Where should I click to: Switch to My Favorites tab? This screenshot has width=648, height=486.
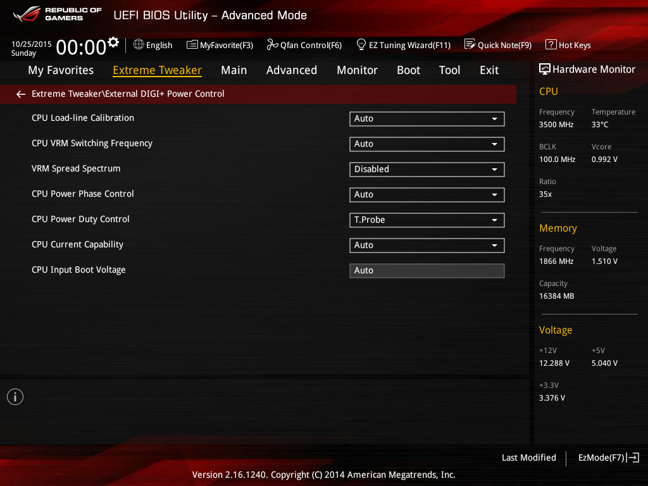(61, 70)
